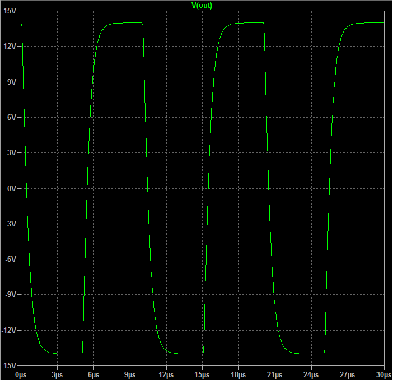Click the 0µs time axis label
Screen dimensions: 393x380
tap(21, 375)
